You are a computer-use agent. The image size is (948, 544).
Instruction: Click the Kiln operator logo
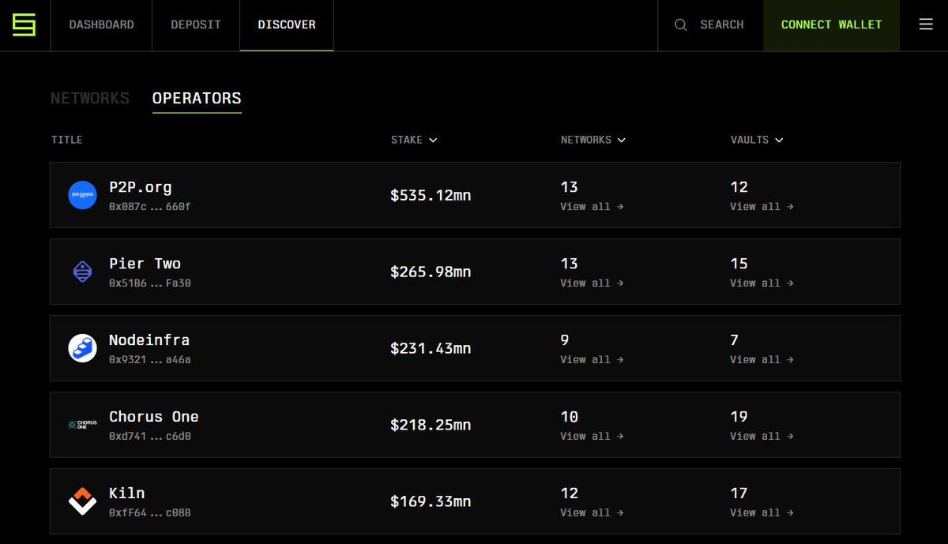tap(82, 501)
